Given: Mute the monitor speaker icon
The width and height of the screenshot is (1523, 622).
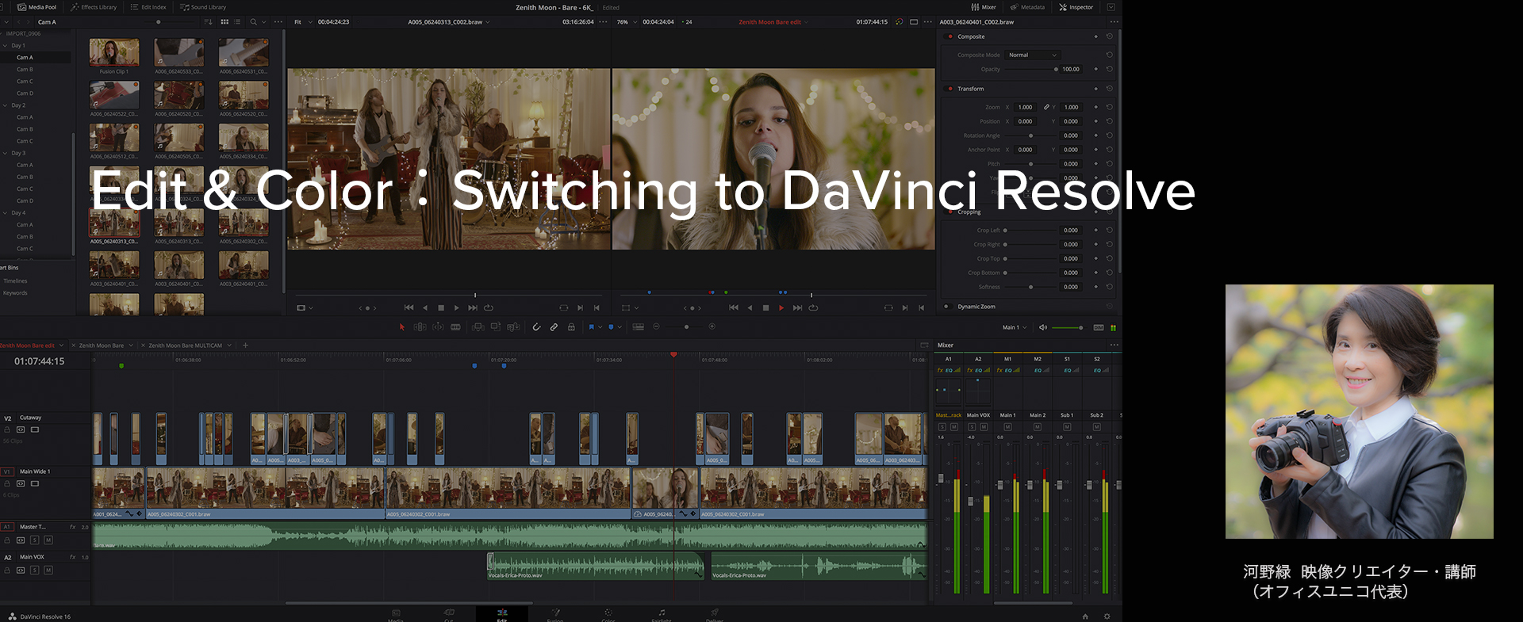Looking at the screenshot, I should (1043, 327).
